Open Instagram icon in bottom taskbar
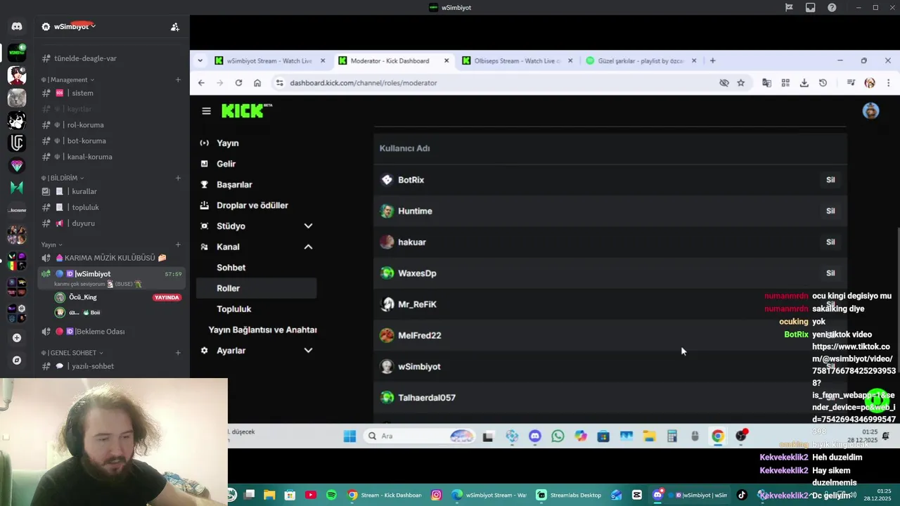Image resolution: width=900 pixels, height=506 pixels. [436, 495]
